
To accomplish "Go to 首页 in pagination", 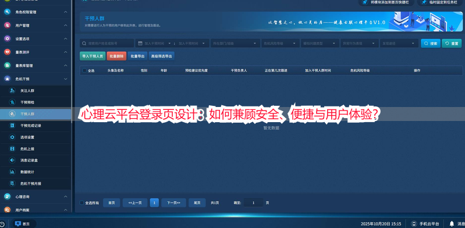I will click(x=112, y=203).
